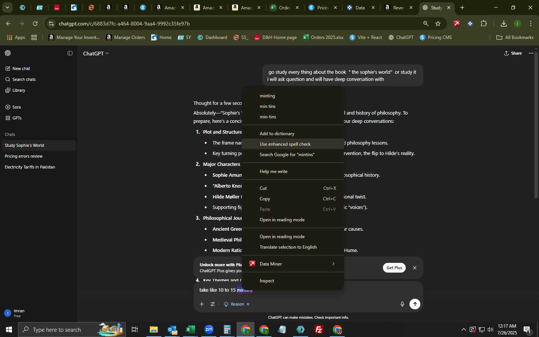The height and width of the screenshot is (337, 539).
Task: Show hidden system tray icons
Action: 463,330
